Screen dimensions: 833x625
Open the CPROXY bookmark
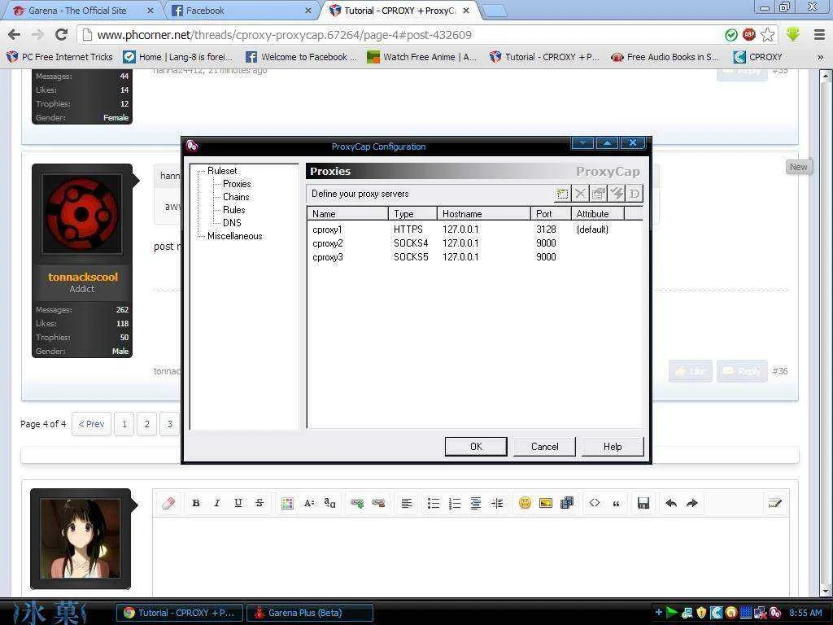pyautogui.click(x=757, y=57)
